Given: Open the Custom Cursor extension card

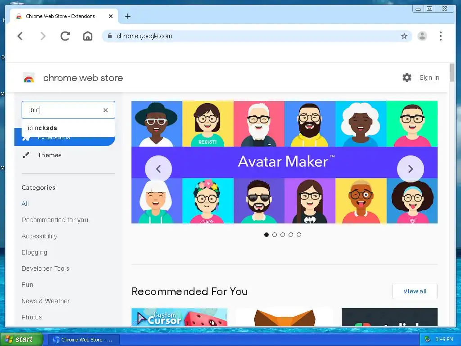Looking at the screenshot, I should pos(179,317).
